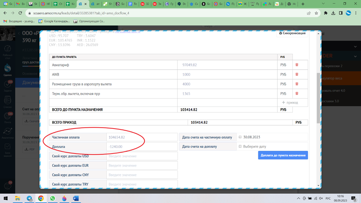
Task: Add a new row with + приход
Action: 290,103
